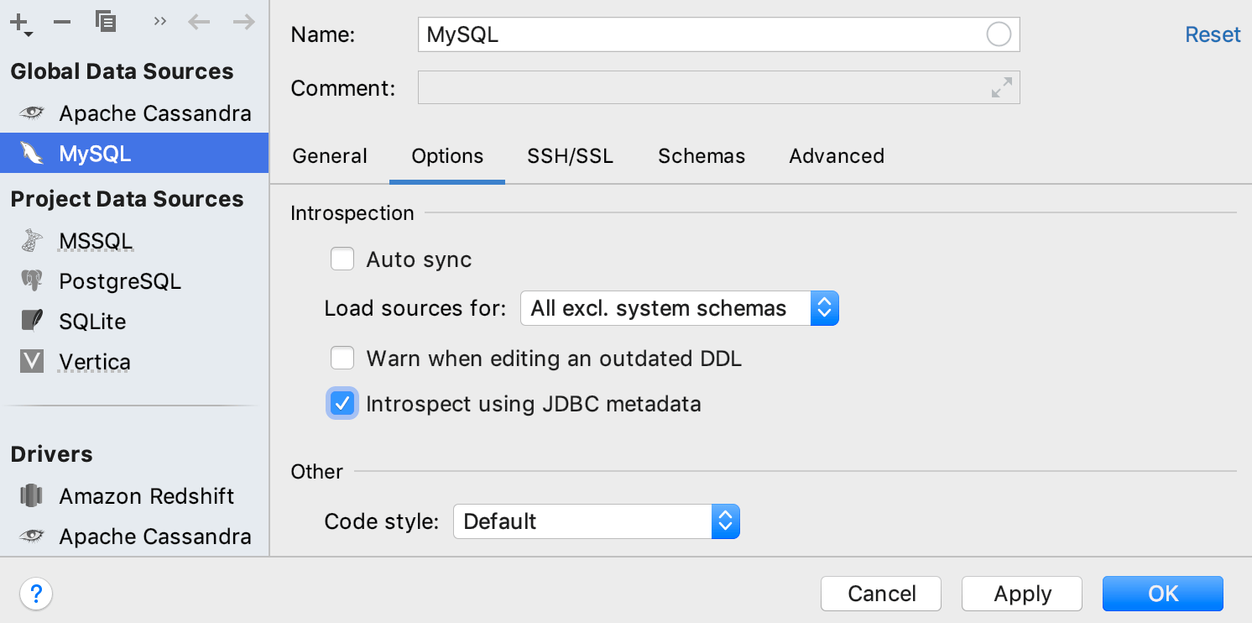Switch to the Schemas tab
This screenshot has width=1252, height=623.
(x=702, y=156)
